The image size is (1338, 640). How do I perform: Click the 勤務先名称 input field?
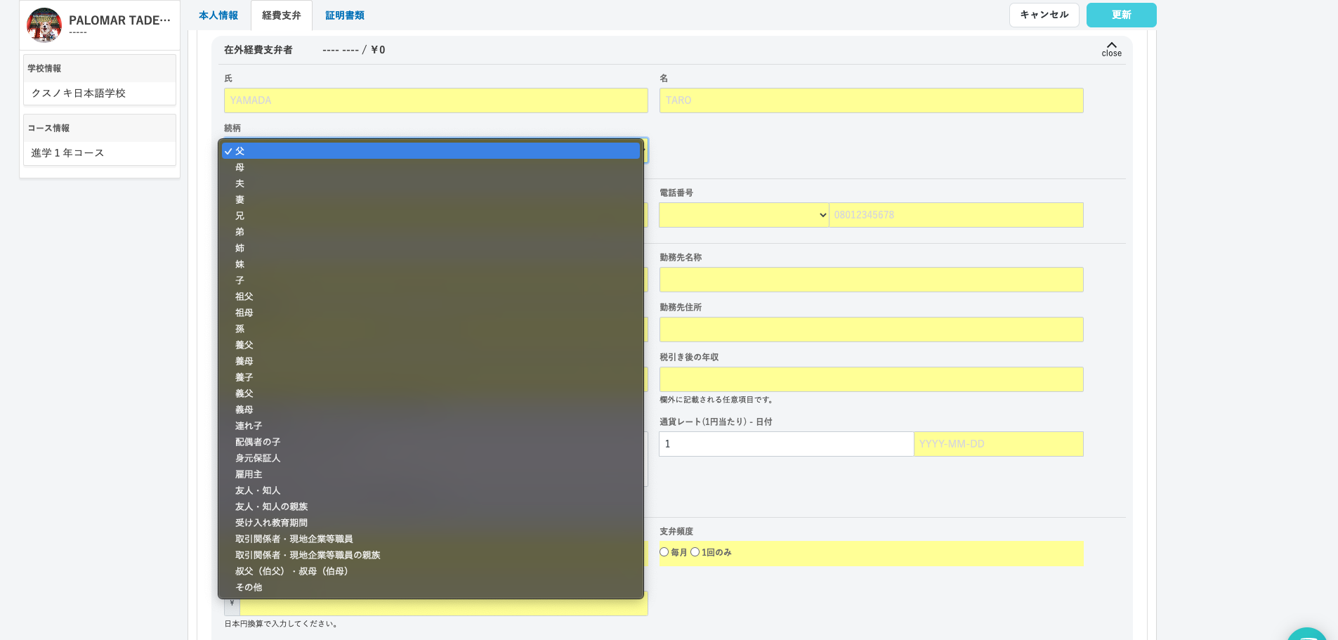(x=871, y=280)
